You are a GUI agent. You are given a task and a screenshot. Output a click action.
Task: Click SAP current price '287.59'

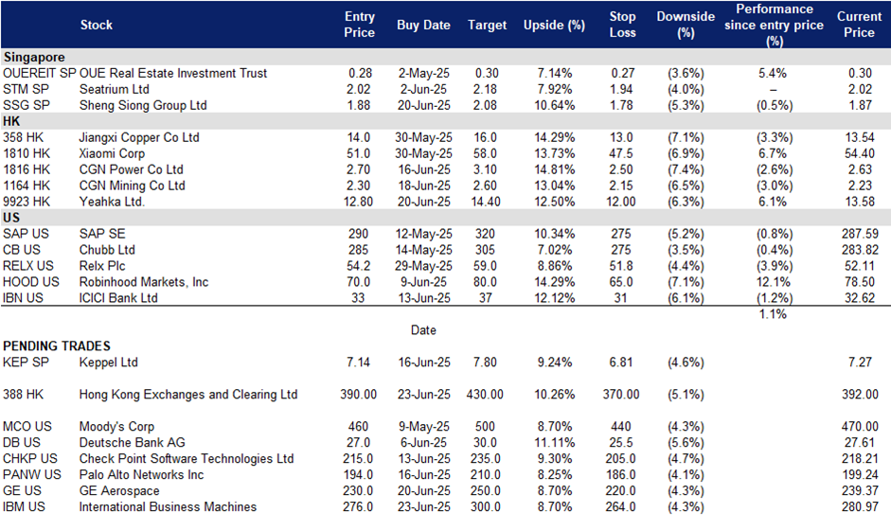point(860,234)
